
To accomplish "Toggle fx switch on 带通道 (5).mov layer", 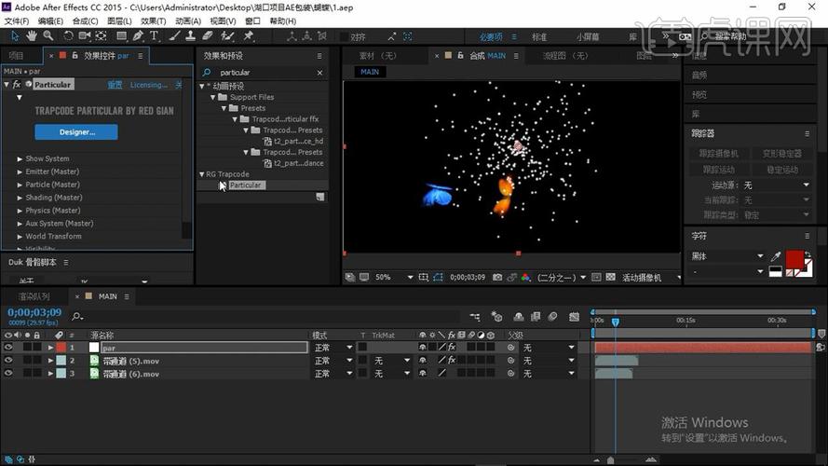I will (452, 361).
